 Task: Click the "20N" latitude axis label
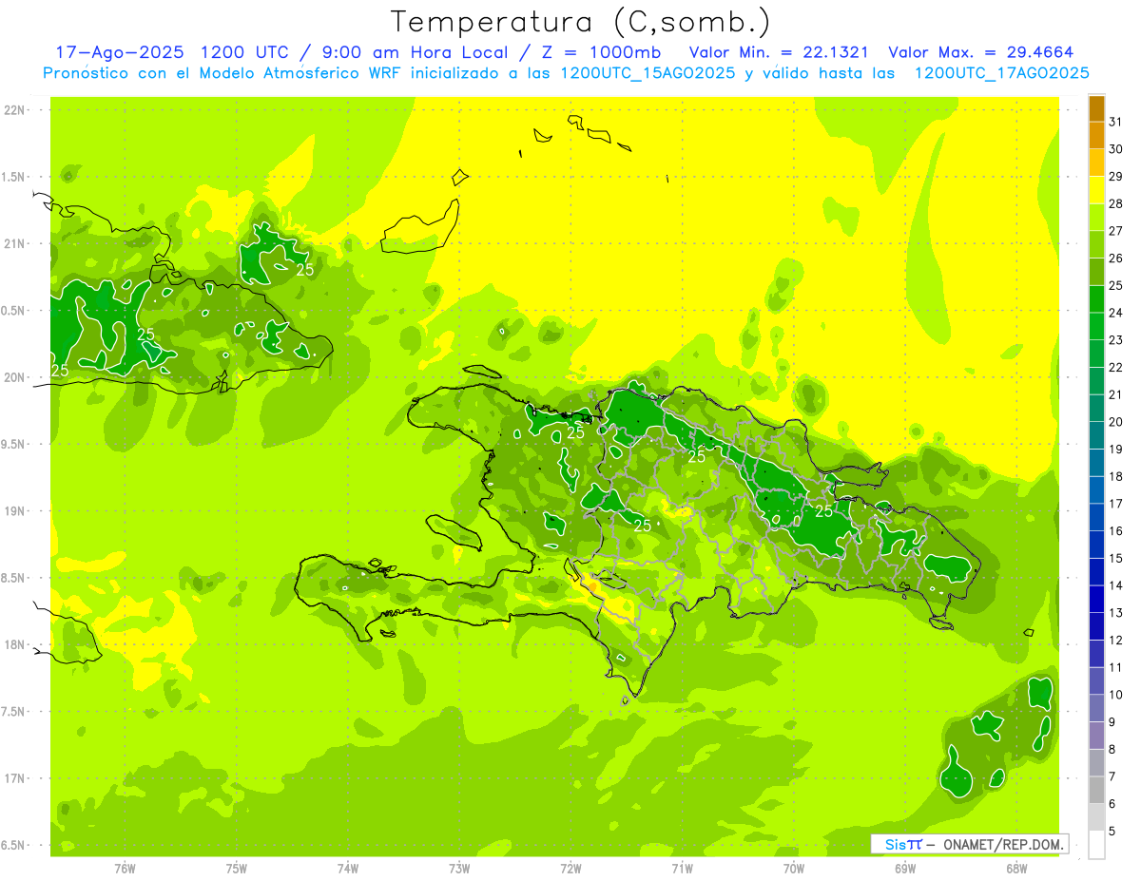coord(16,377)
